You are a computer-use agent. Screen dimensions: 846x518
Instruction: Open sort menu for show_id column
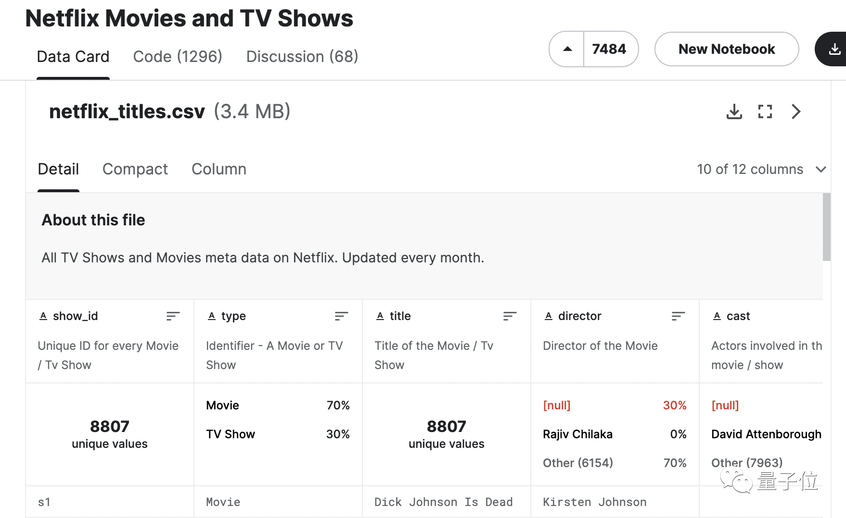173,316
